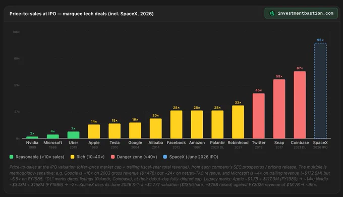Click the 'Apple' axis label
The image size is (343, 197).
(x=94, y=142)
